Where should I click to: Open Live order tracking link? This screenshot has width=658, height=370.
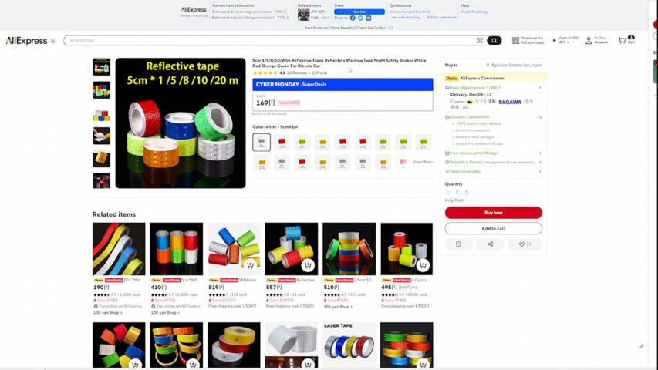coord(405,17)
